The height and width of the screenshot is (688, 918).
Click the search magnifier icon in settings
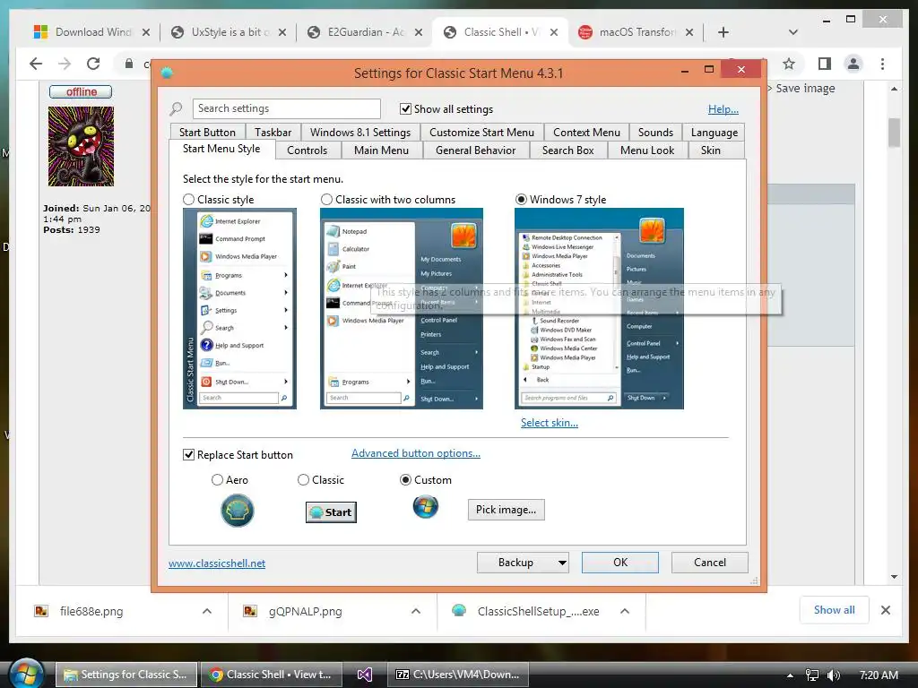point(176,108)
